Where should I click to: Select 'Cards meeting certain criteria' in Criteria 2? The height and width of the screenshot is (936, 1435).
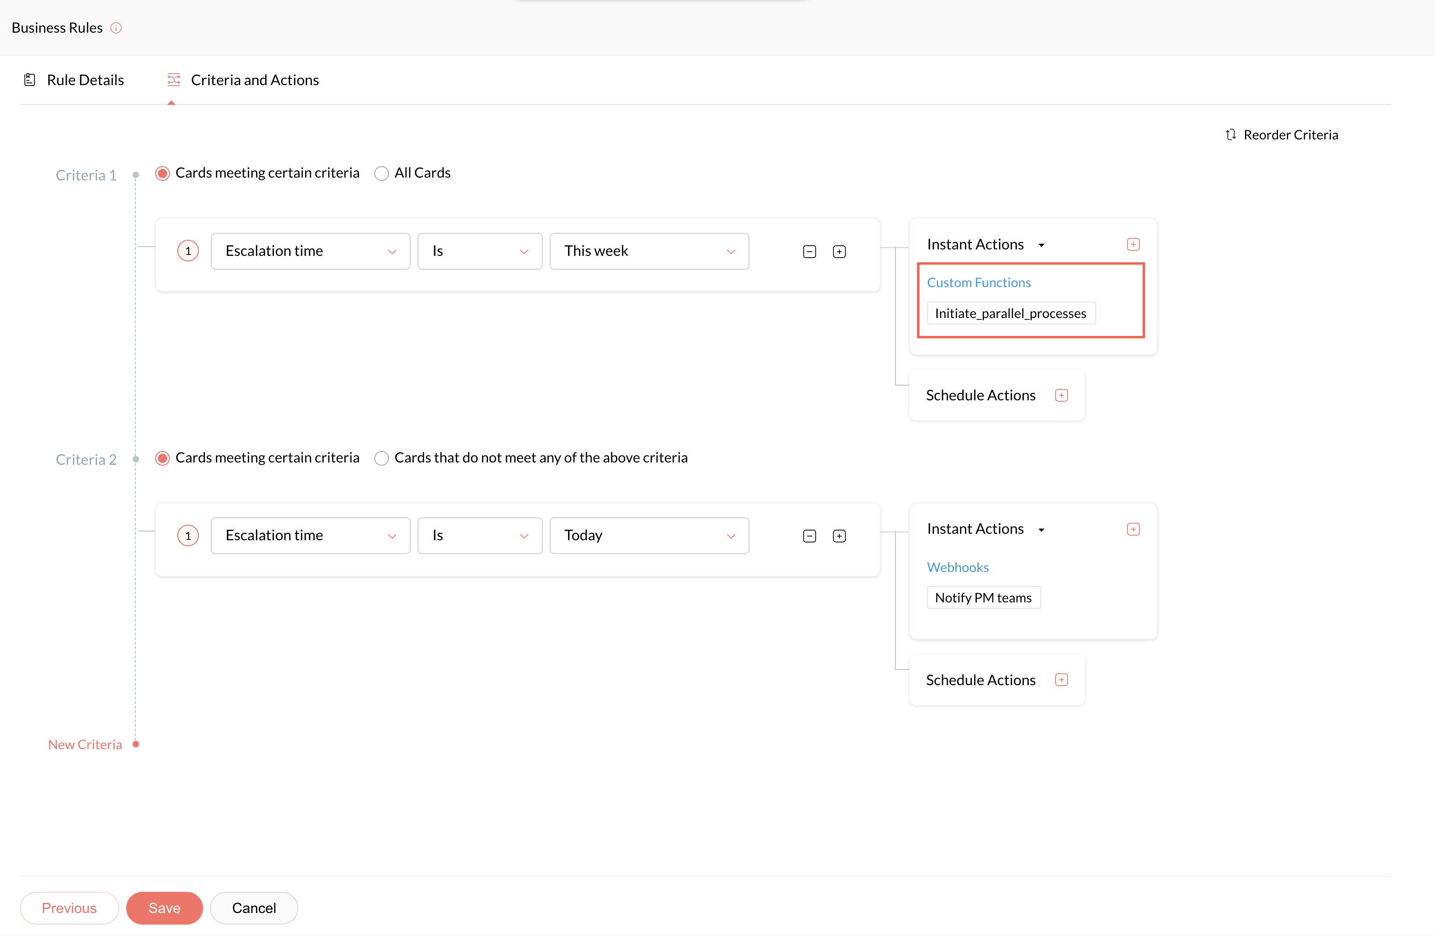point(162,458)
